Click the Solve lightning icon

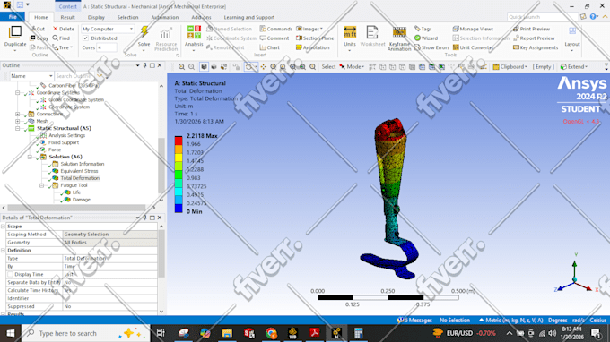pos(144,32)
